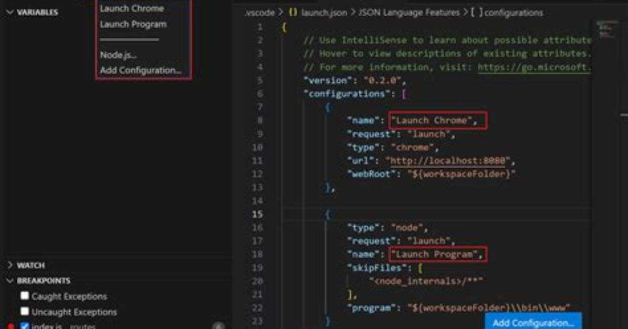Open the .vscode breadcrumb segment
This screenshot has width=628, height=329.
pyautogui.click(x=260, y=13)
